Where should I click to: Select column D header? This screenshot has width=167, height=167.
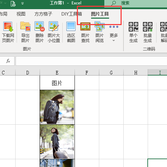[27, 72]
